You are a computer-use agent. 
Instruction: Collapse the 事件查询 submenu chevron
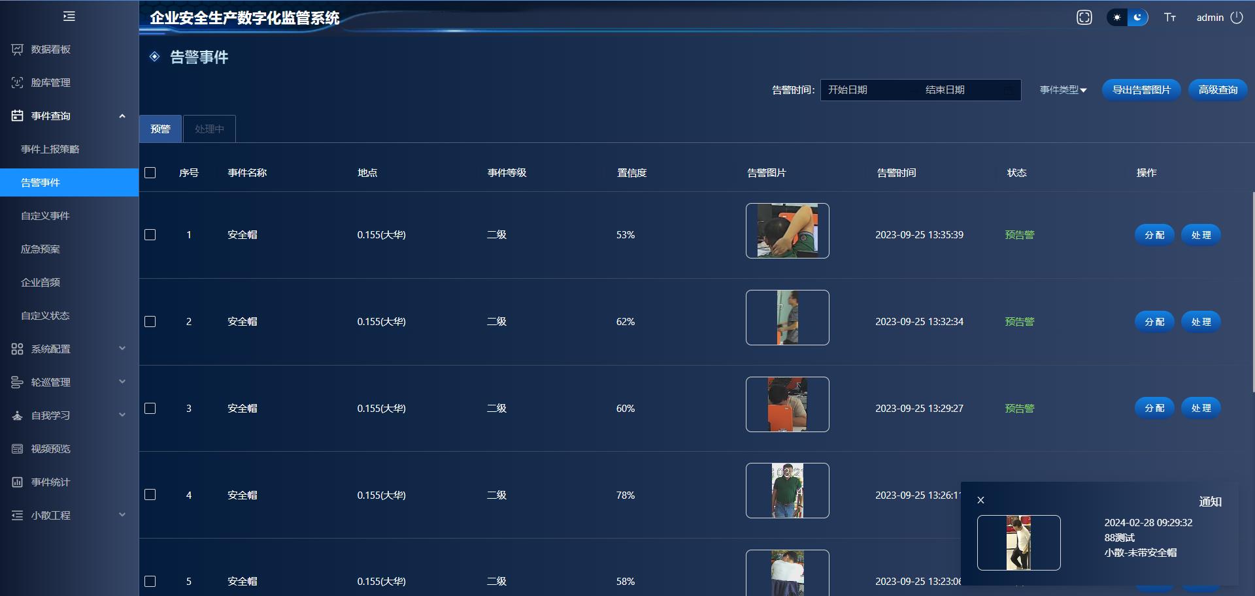pyautogui.click(x=122, y=116)
